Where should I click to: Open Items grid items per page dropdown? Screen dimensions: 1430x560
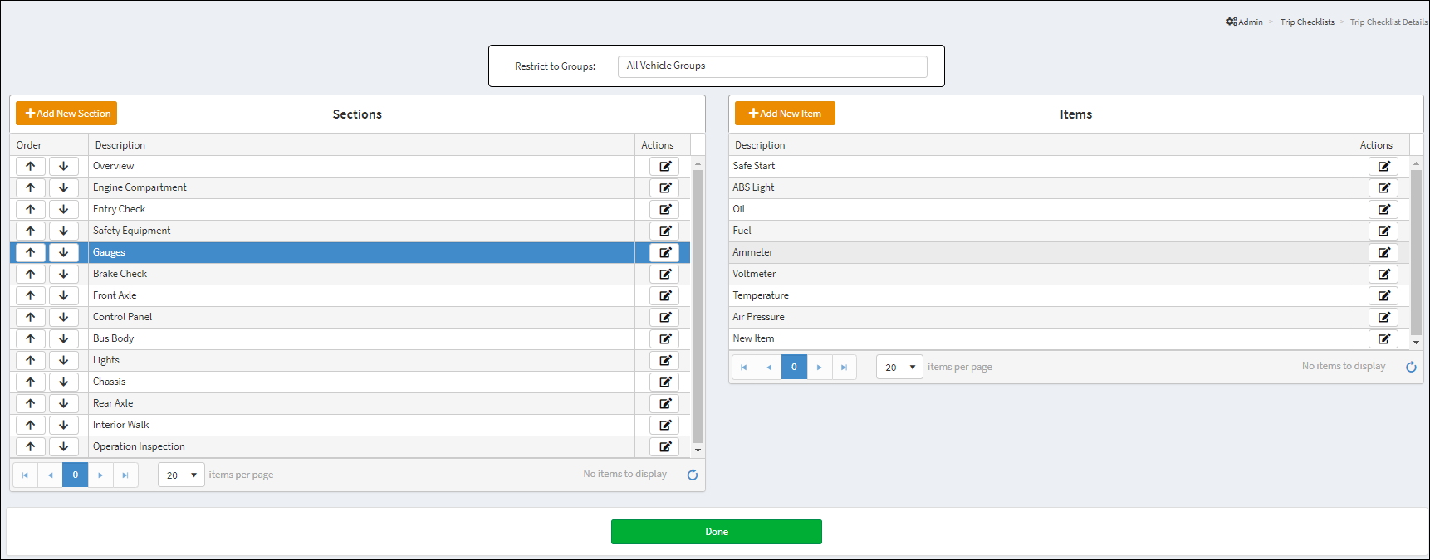click(x=899, y=367)
